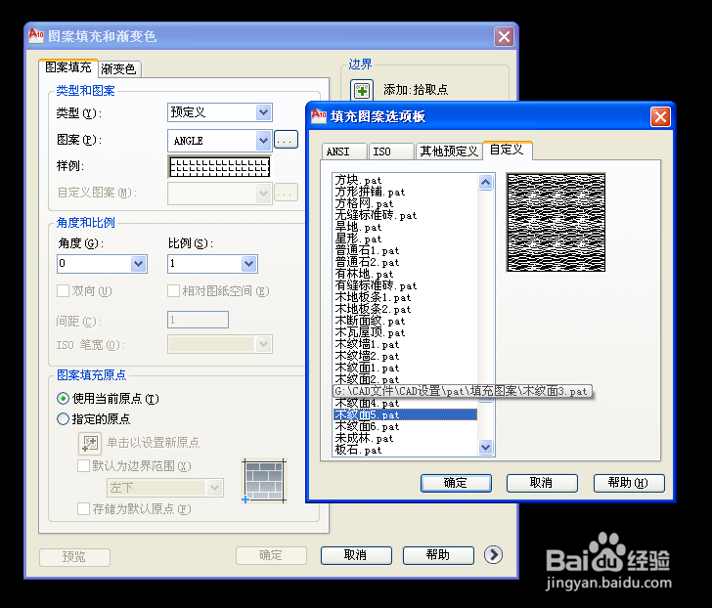Select 方块.pat in the list

click(x=358, y=180)
